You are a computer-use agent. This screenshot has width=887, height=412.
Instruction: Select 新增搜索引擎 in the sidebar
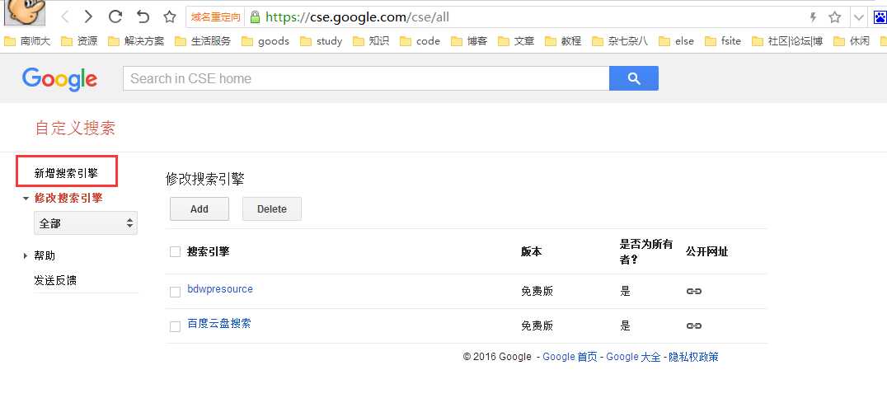[x=66, y=174]
